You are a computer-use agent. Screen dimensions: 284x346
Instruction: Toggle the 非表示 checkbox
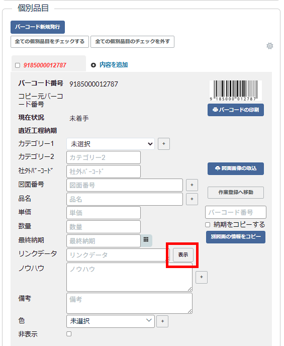click(69, 334)
